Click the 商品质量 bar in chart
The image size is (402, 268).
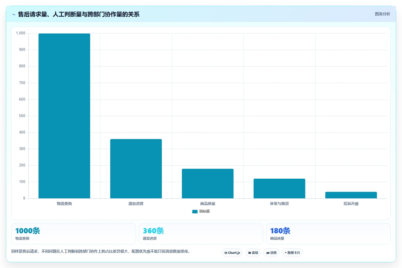coord(208,184)
